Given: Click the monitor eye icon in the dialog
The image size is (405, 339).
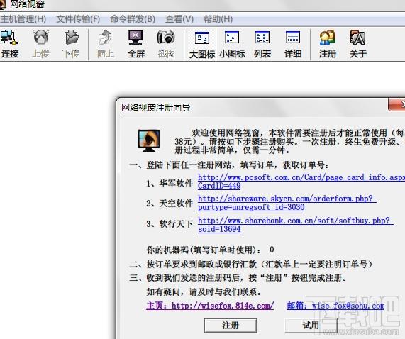Looking at the screenshot, I should [149, 140].
